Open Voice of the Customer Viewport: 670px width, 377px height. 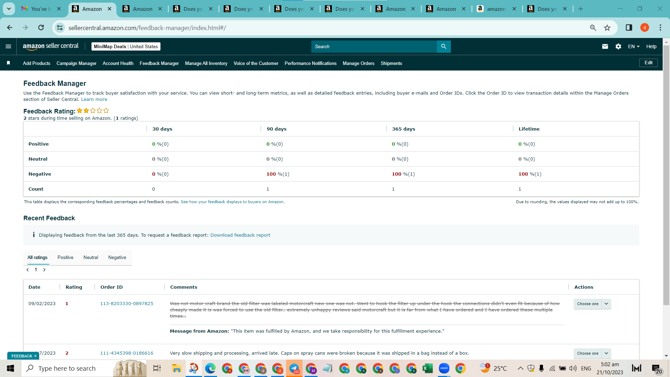pyautogui.click(x=256, y=63)
